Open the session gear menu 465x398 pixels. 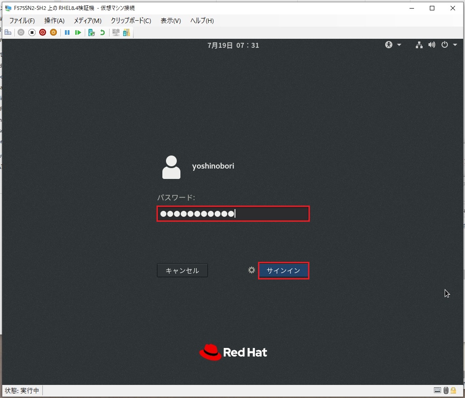point(251,270)
